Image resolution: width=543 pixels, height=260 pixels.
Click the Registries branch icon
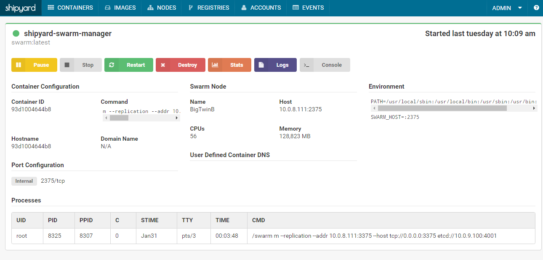point(191,8)
